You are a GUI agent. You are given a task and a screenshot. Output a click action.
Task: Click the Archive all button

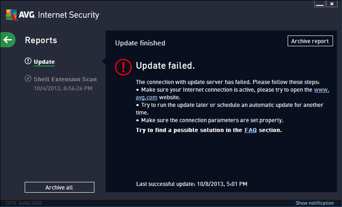(x=59, y=187)
